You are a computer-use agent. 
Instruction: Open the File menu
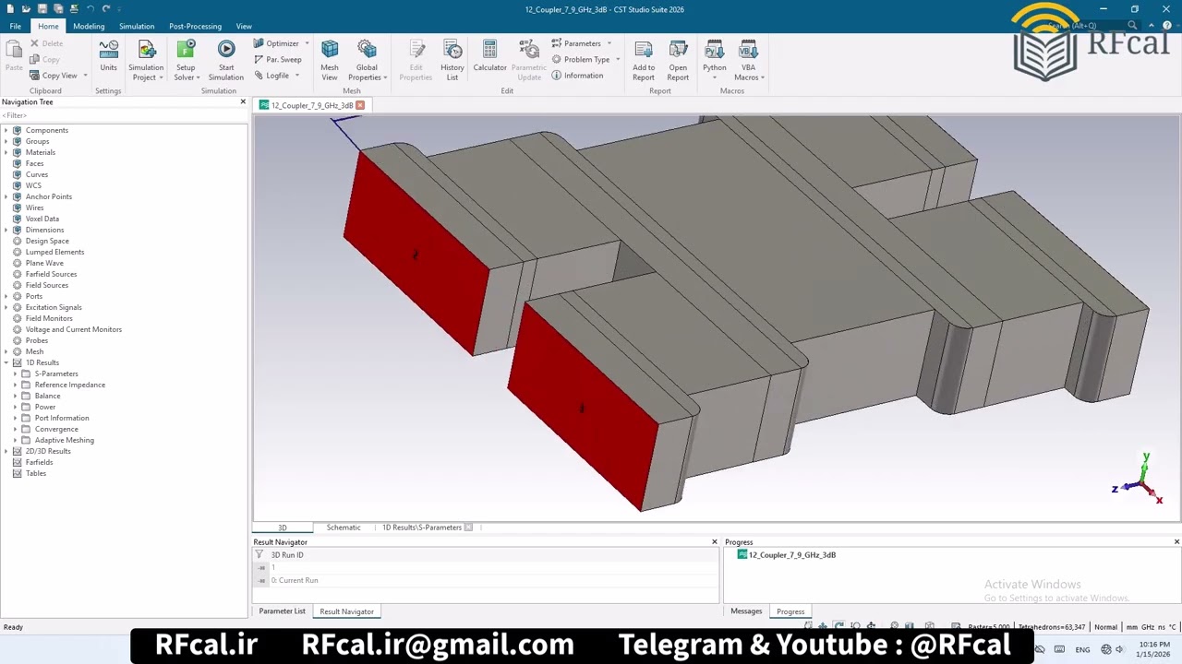click(x=16, y=26)
